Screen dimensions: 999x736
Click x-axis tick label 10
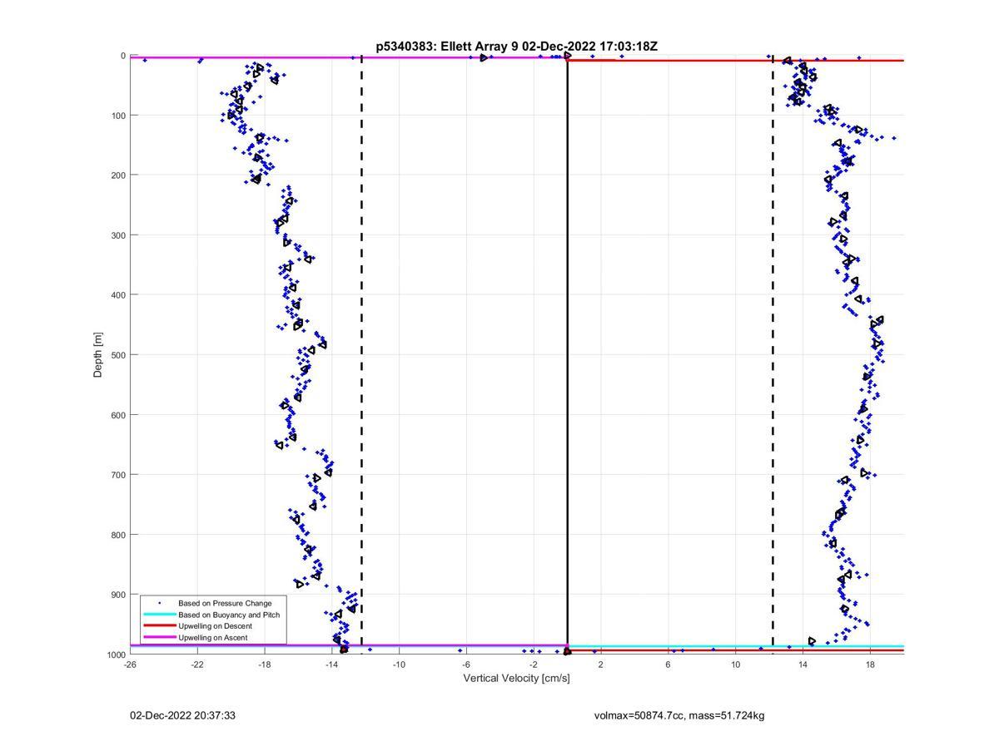pyautogui.click(x=736, y=664)
